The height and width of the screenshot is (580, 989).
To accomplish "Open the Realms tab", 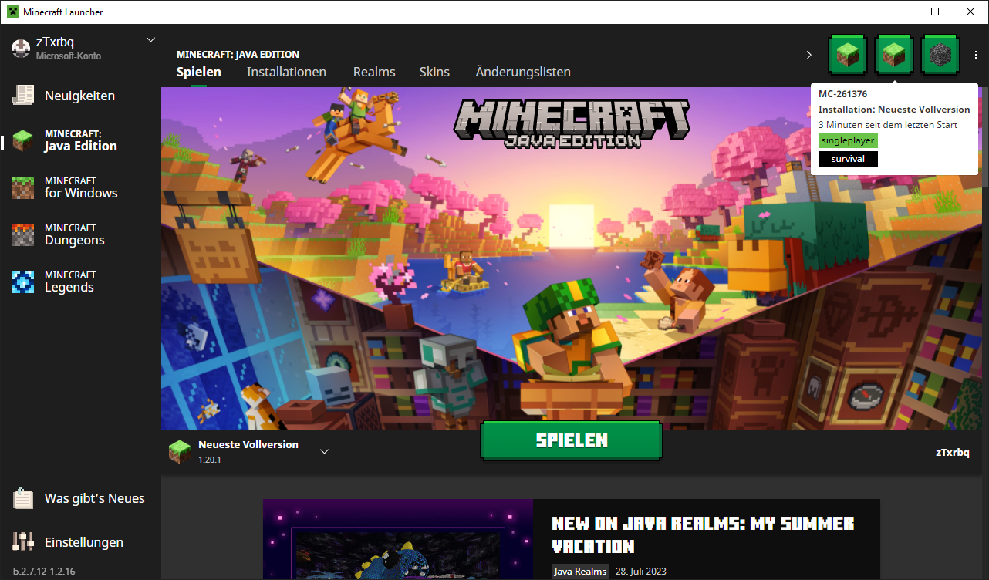I will tap(374, 72).
